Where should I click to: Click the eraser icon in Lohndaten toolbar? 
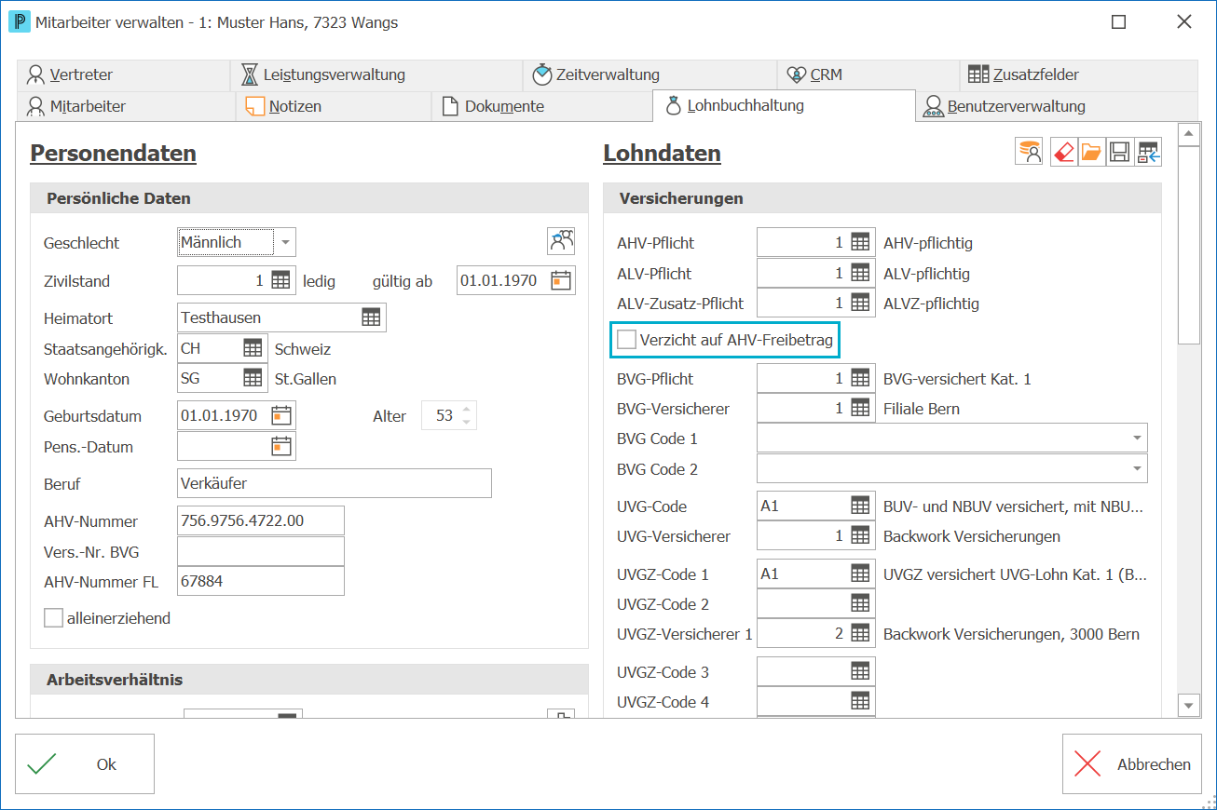(1063, 152)
